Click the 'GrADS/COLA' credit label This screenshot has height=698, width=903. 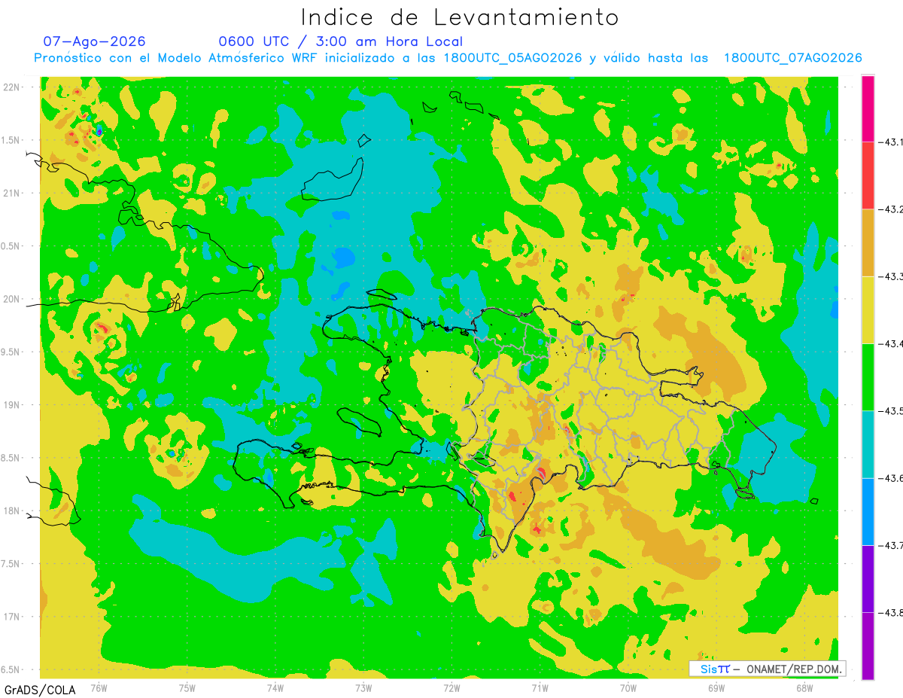click(x=39, y=690)
